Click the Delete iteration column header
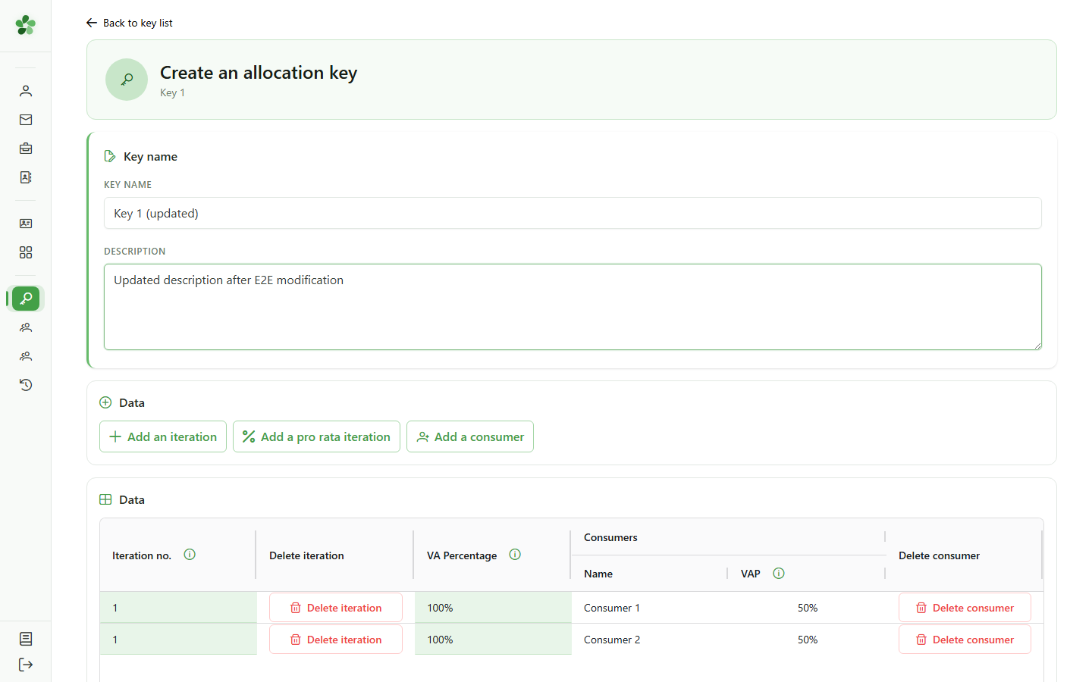 [x=306, y=555]
